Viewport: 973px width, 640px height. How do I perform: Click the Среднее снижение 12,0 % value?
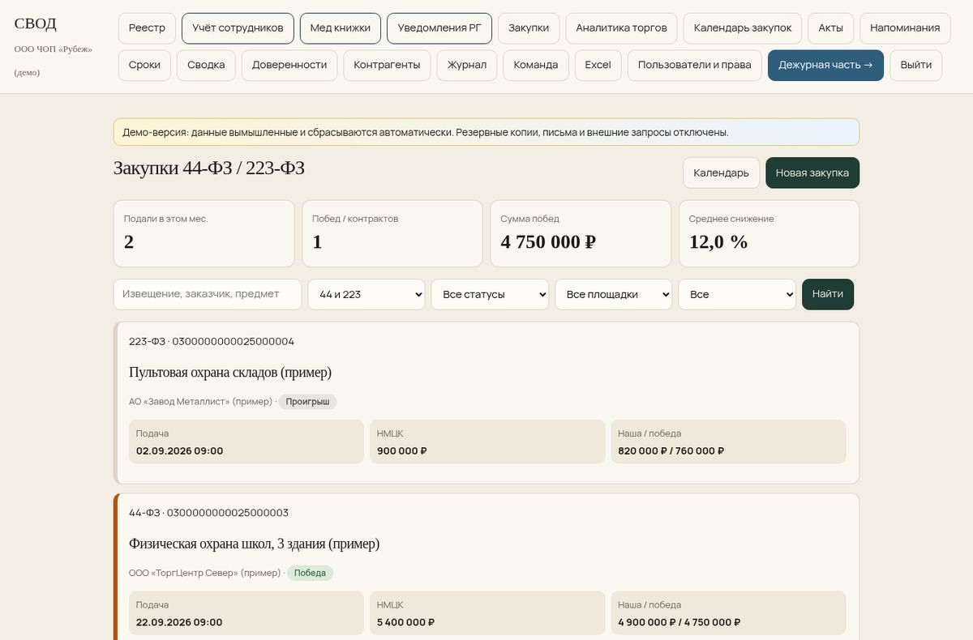[x=718, y=241]
